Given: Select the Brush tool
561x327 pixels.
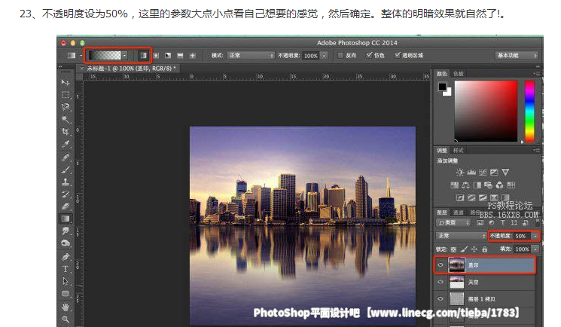Looking at the screenshot, I should [x=66, y=170].
